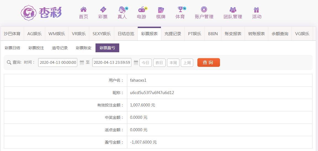The height and width of the screenshot is (151, 318).
Task: Open the 追号记录 sub-tab
Action: [60, 48]
